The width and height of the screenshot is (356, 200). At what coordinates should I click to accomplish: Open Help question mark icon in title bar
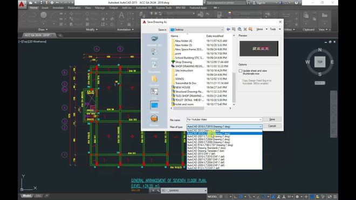click(x=296, y=3)
